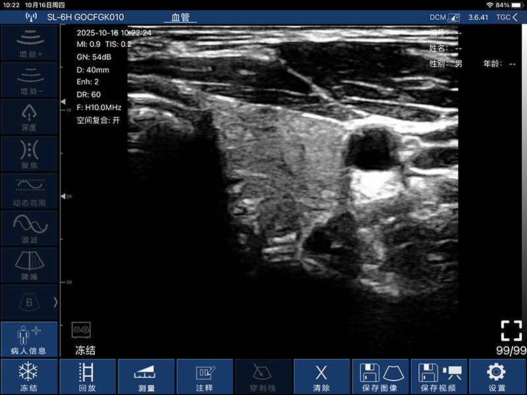The image size is (527, 395).
Task: Expand the B mode selector arrow
Action: pyautogui.click(x=55, y=302)
